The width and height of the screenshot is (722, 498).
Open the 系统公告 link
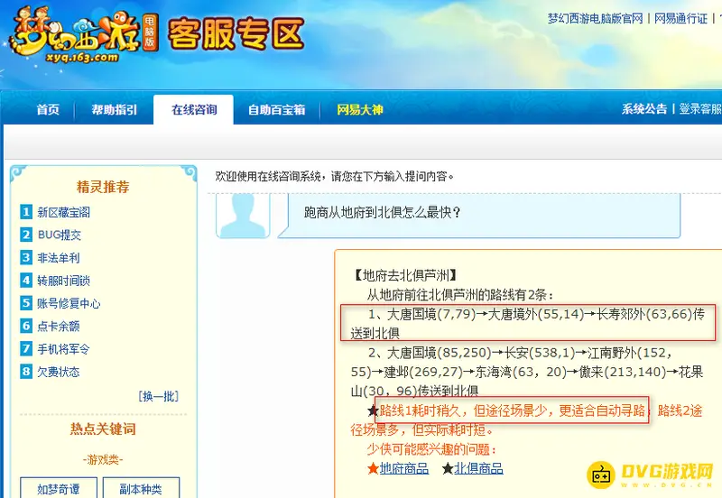click(644, 109)
